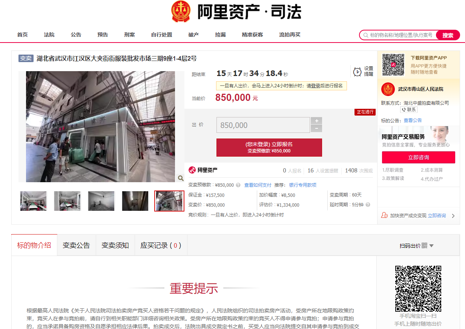This screenshot has width=465, height=329.
Task: Open the 设置提醒 alarm clock icon
Action: [357, 71]
